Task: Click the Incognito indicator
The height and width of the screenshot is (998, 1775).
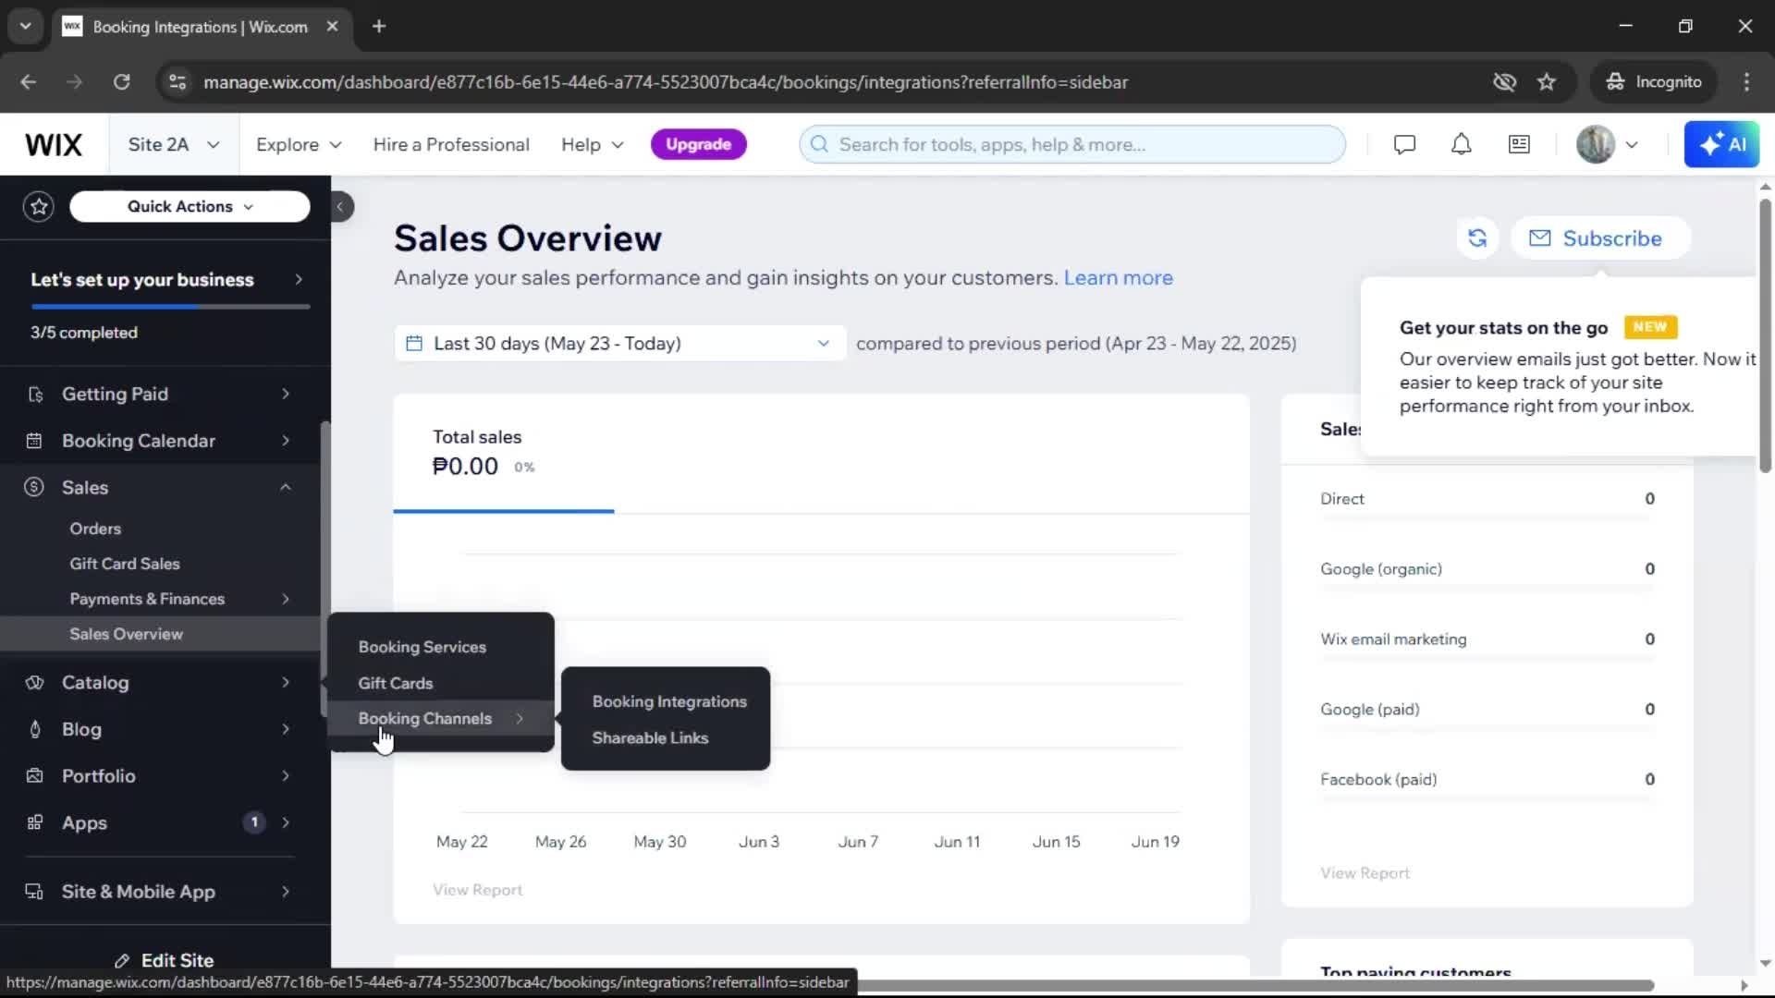Action: (x=1653, y=82)
